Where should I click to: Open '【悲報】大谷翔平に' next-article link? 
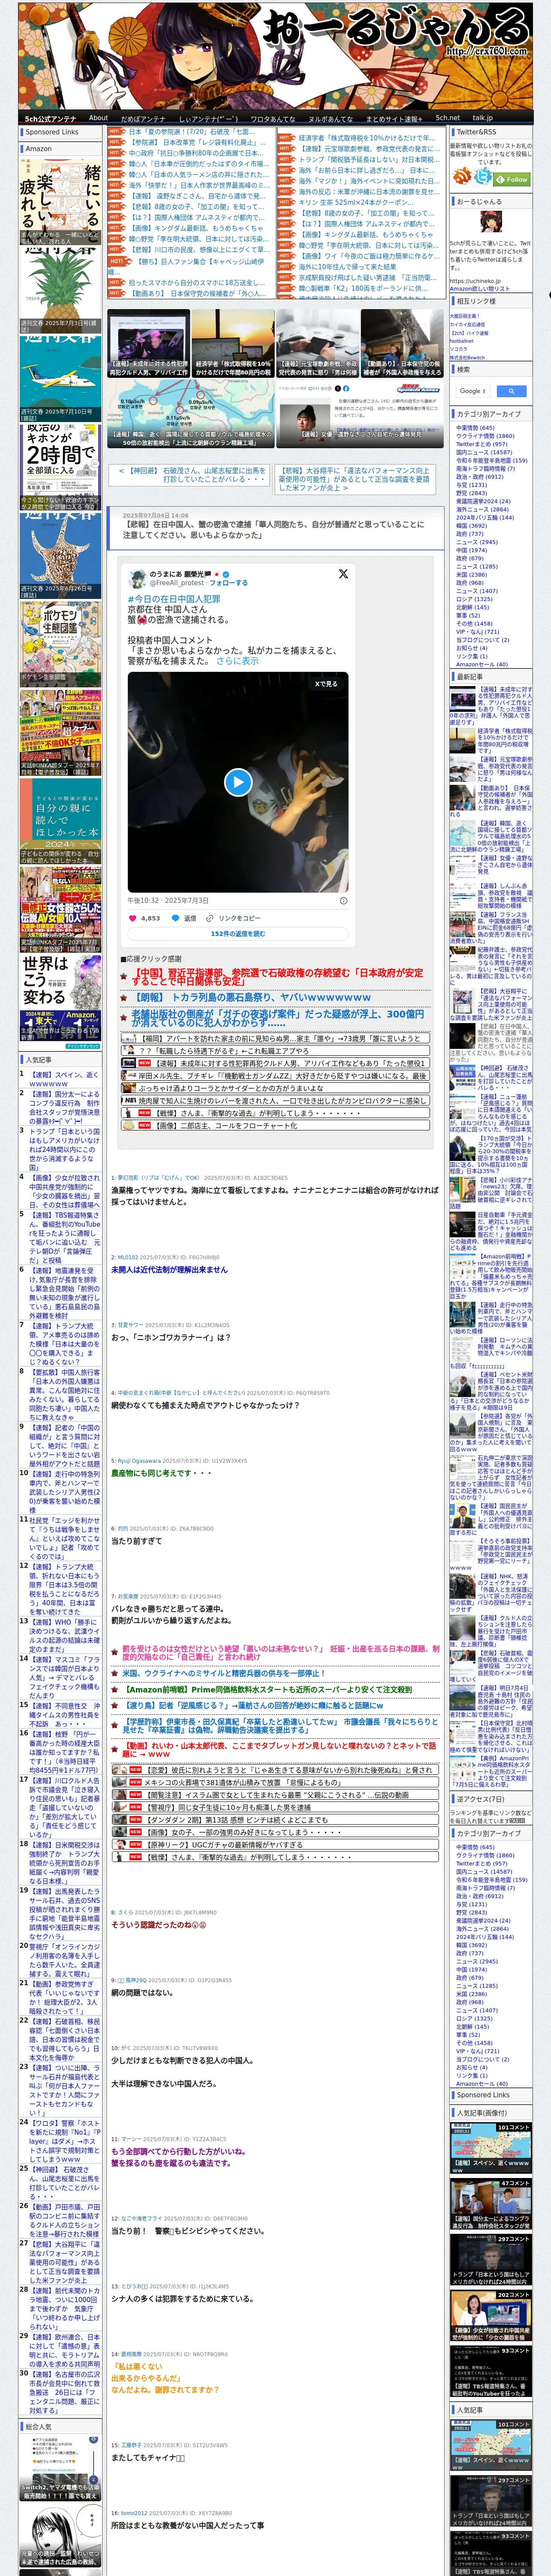tap(355, 479)
